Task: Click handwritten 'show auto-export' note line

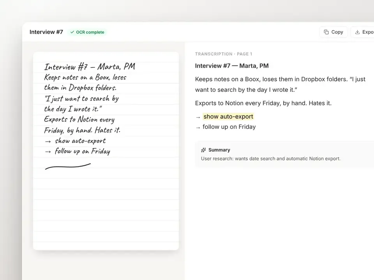Action: coord(75,141)
